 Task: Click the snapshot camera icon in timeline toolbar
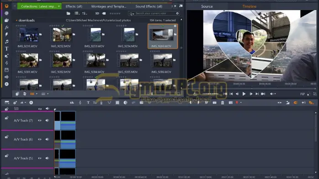(x=230, y=103)
